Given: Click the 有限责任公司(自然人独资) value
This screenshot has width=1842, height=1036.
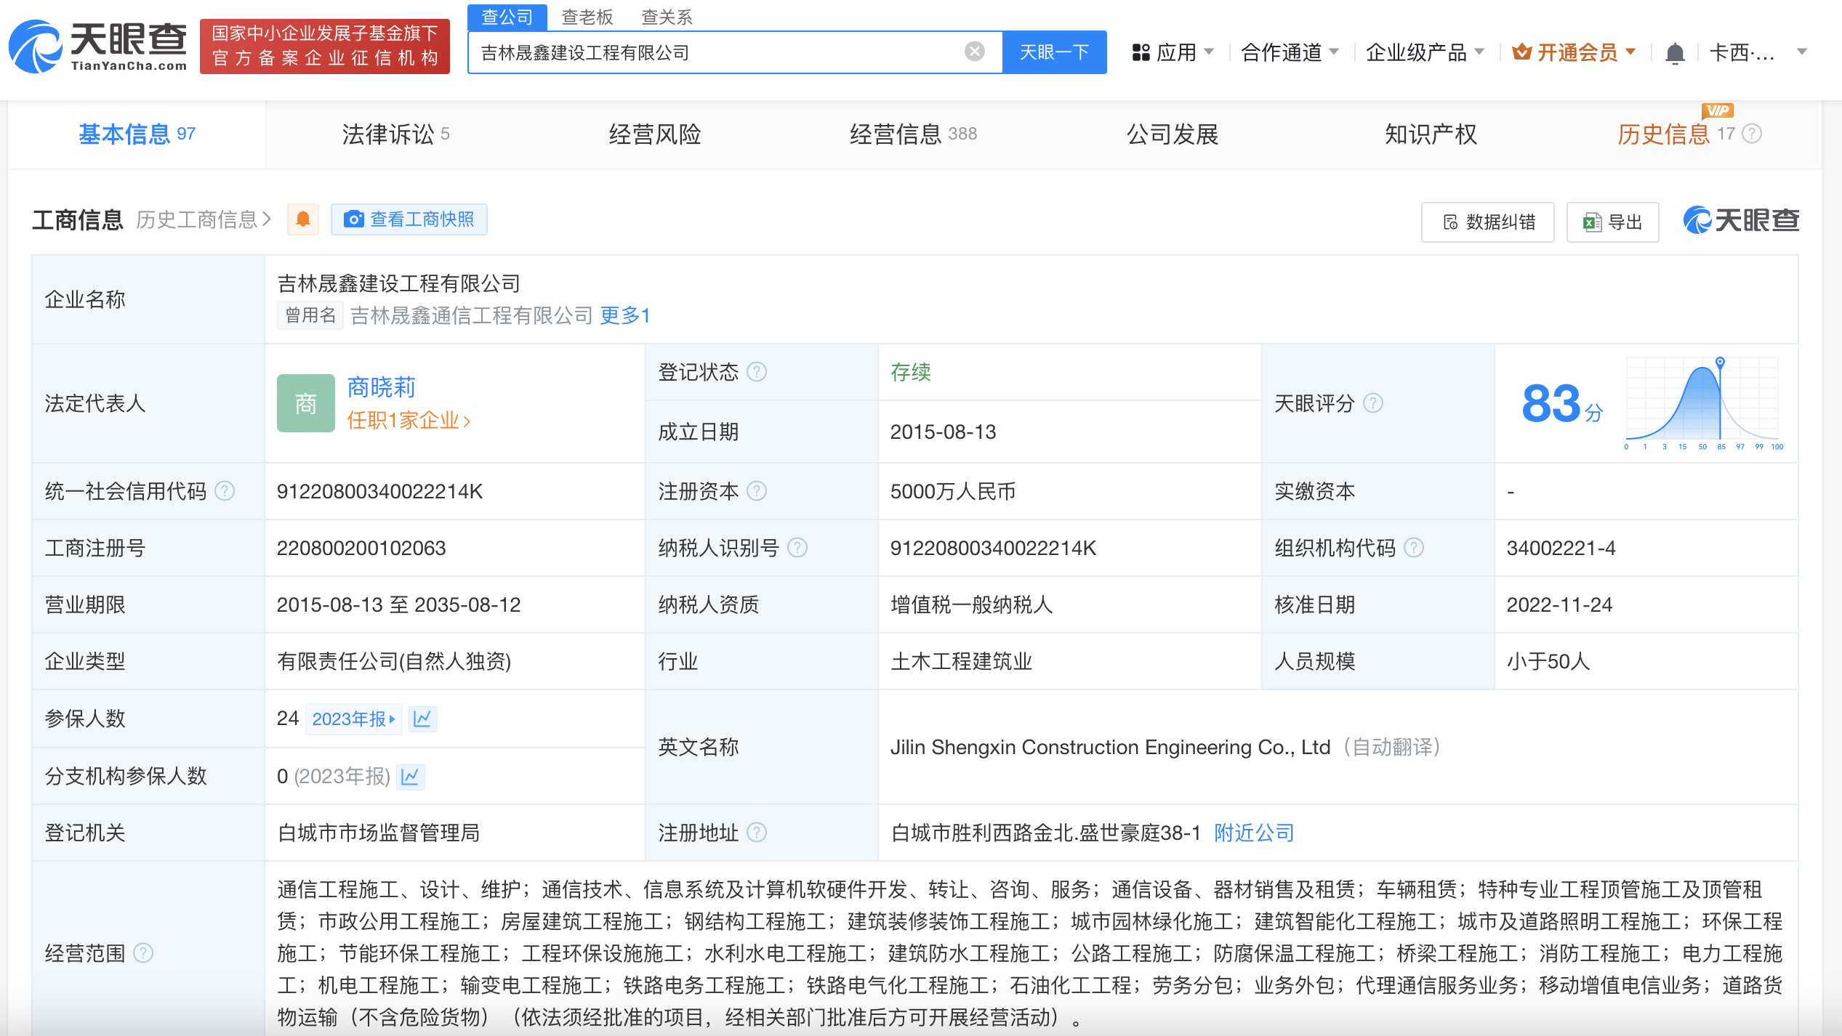Looking at the screenshot, I should coord(395,661).
